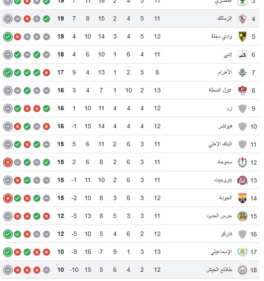
Task: Click the الإسماعيلي (Ismaily) club logo
Action: pyautogui.click(x=242, y=252)
